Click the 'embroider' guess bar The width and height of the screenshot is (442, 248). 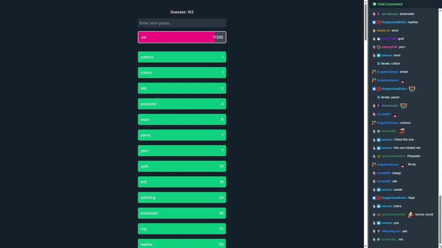(182, 213)
